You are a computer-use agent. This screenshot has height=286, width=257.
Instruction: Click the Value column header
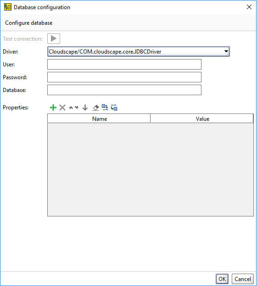[202, 119]
